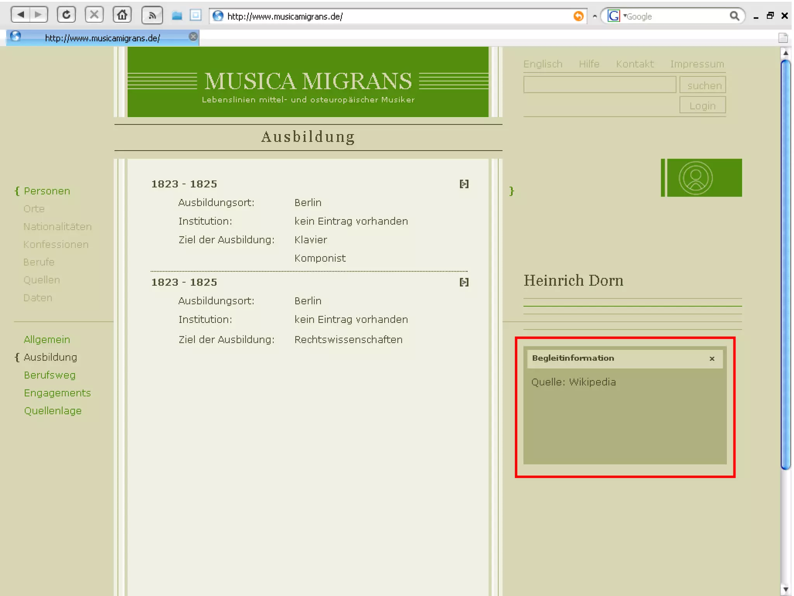Viewport: 794px width, 596px height.
Task: Open the Berufsweg section
Action: [50, 375]
